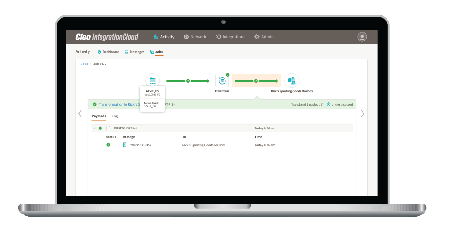Select the Payloads tab
Screen dimensions: 450x235
point(99,116)
